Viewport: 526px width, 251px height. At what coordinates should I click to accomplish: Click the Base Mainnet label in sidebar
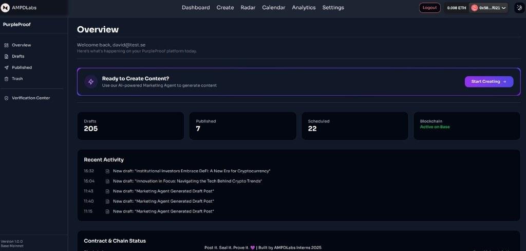12,246
